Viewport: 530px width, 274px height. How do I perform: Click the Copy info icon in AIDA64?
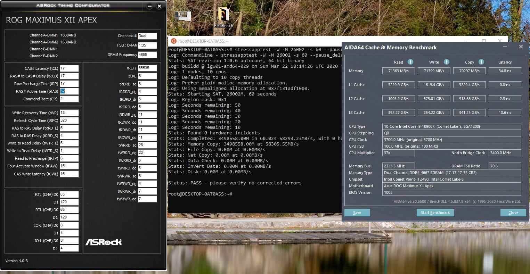[481, 62]
